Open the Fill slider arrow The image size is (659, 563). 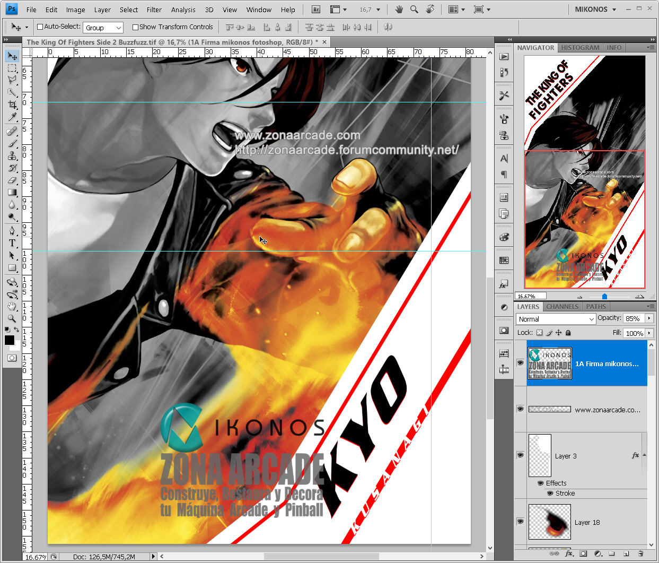tap(649, 333)
